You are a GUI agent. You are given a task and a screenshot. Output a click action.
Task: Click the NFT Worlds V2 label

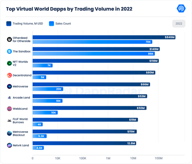click(20, 63)
